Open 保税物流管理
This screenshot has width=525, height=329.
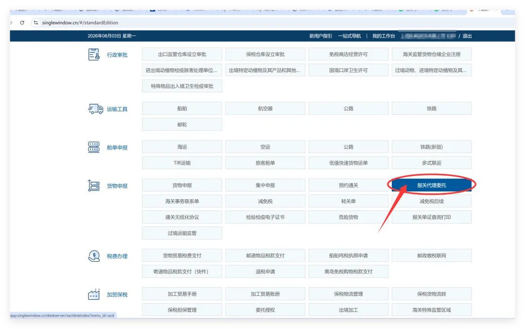[x=348, y=294]
